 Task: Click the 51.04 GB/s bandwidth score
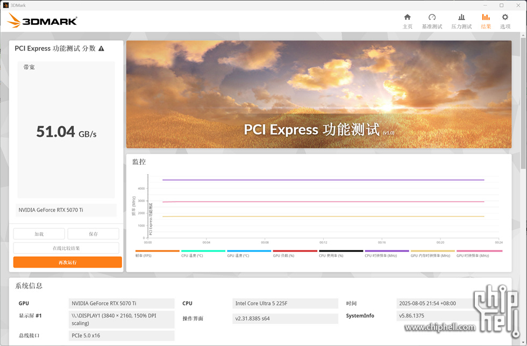pyautogui.click(x=66, y=132)
